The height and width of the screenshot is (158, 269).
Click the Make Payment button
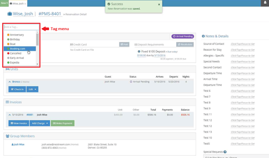click(x=63, y=123)
